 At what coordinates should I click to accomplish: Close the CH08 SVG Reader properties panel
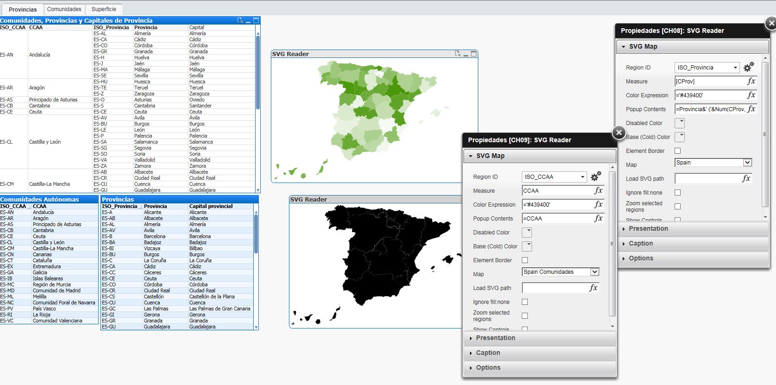point(770,23)
